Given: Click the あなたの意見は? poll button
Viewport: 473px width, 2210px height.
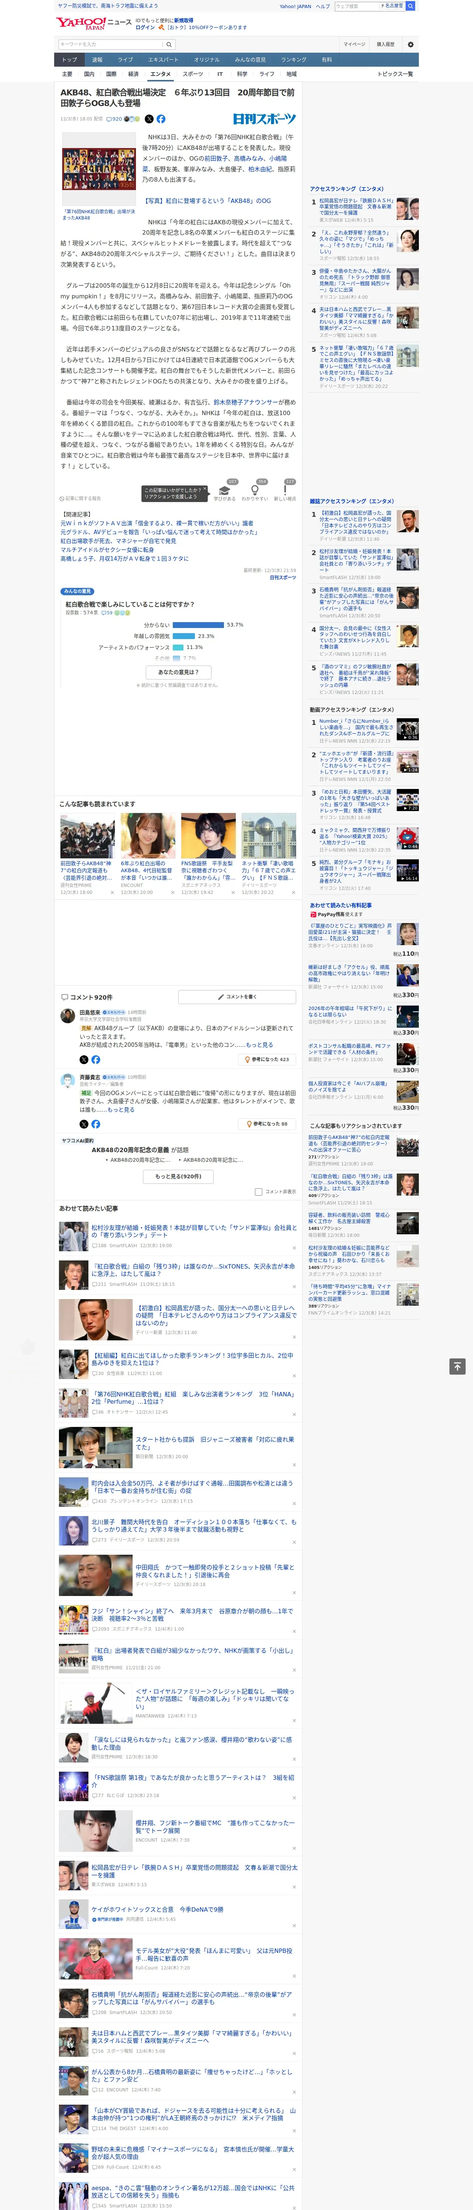Looking at the screenshot, I should pyautogui.click(x=179, y=673).
